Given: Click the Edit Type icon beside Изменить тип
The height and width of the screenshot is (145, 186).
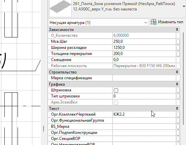Looking at the screenshot, I should 154,22.
